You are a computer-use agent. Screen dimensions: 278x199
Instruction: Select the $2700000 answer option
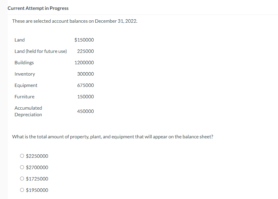point(22,167)
